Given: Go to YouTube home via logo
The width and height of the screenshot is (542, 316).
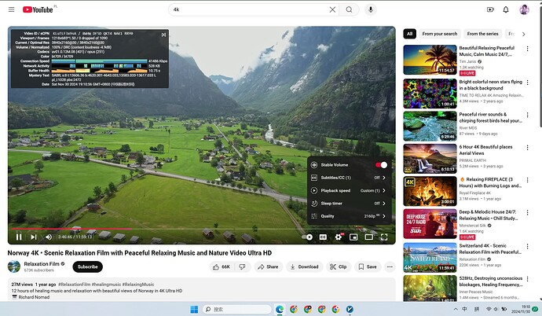Looking at the screenshot, I should pyautogui.click(x=38, y=9).
